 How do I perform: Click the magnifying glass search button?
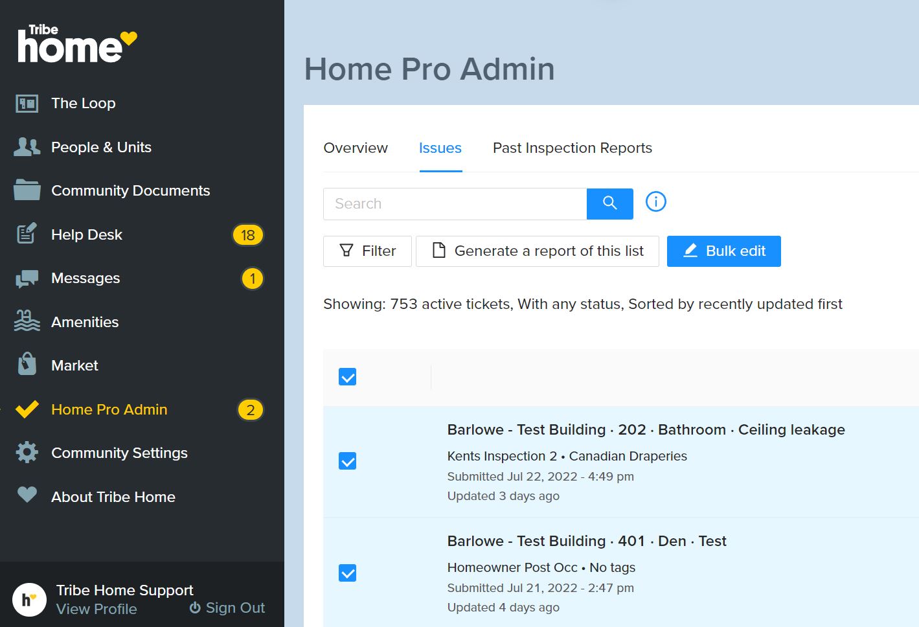[x=609, y=203]
